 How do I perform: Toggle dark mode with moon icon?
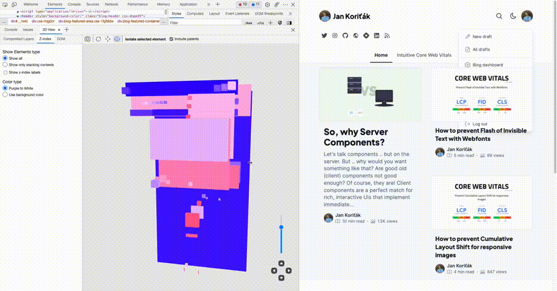coord(513,16)
